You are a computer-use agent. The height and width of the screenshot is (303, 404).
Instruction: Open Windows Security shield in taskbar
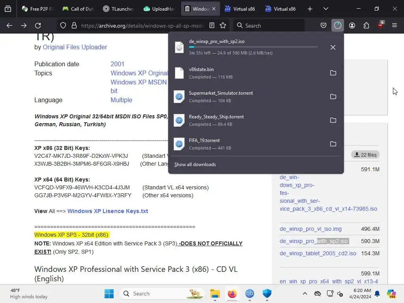click(267, 294)
